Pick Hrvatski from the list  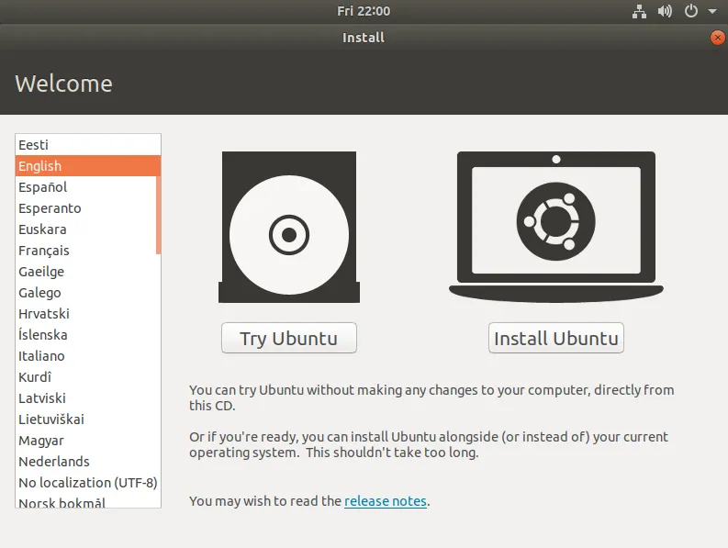pos(88,314)
